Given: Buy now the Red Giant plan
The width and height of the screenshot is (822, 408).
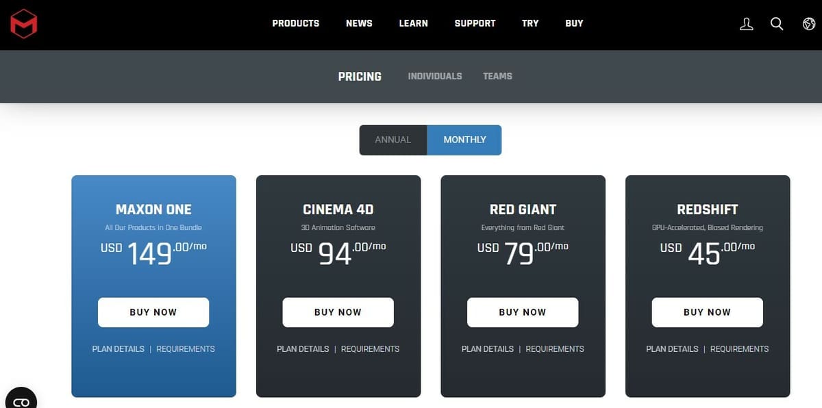Looking at the screenshot, I should [x=523, y=312].
